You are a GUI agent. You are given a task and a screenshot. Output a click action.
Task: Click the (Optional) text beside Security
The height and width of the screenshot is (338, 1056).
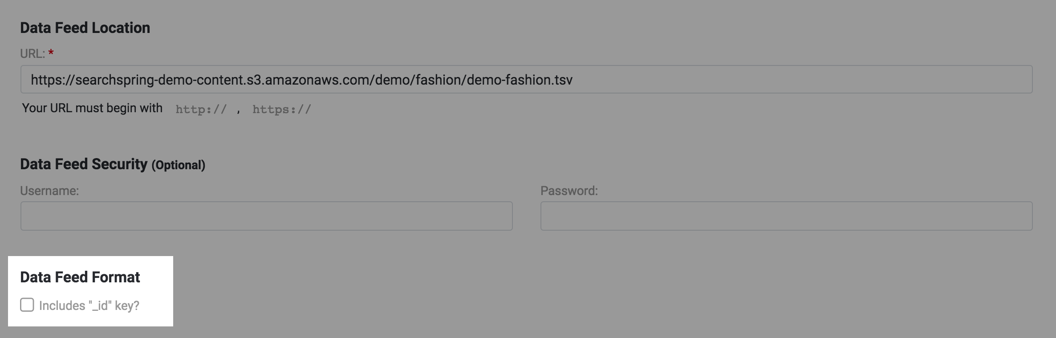179,165
